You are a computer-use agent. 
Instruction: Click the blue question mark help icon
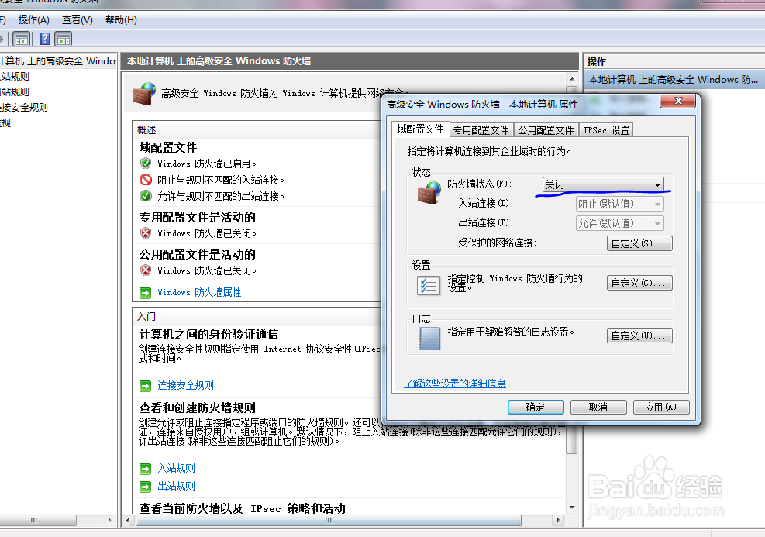pyautogui.click(x=44, y=39)
